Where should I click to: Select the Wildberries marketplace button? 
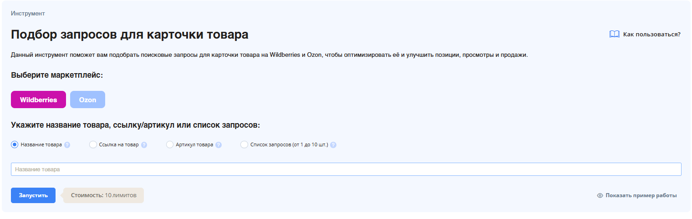pyautogui.click(x=38, y=100)
